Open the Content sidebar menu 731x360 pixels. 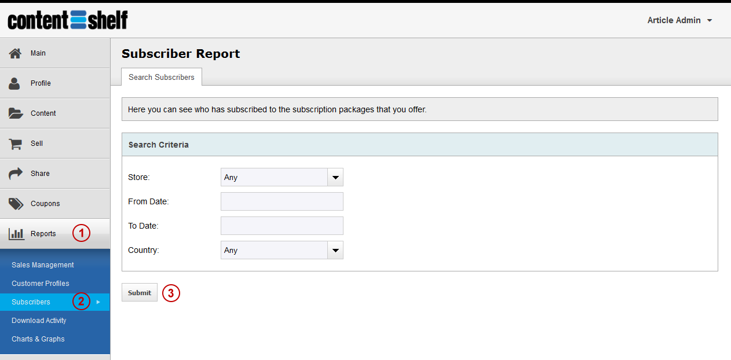[x=55, y=113]
